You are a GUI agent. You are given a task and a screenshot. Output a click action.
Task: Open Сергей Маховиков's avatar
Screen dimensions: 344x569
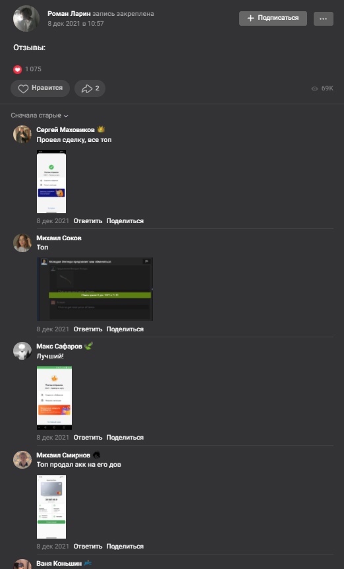22,135
